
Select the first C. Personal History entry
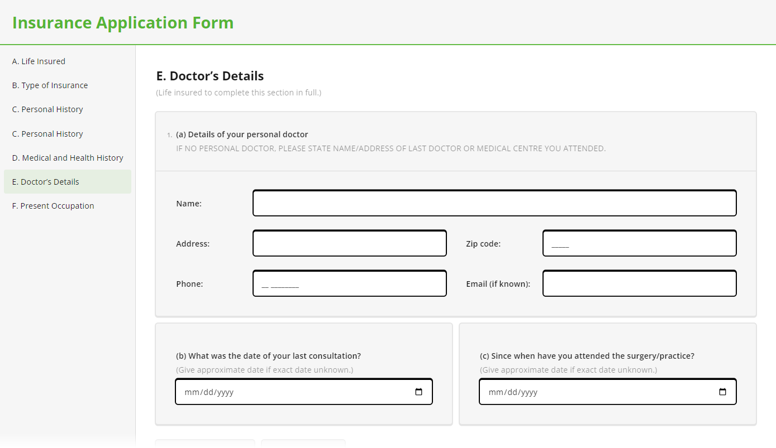click(x=47, y=109)
